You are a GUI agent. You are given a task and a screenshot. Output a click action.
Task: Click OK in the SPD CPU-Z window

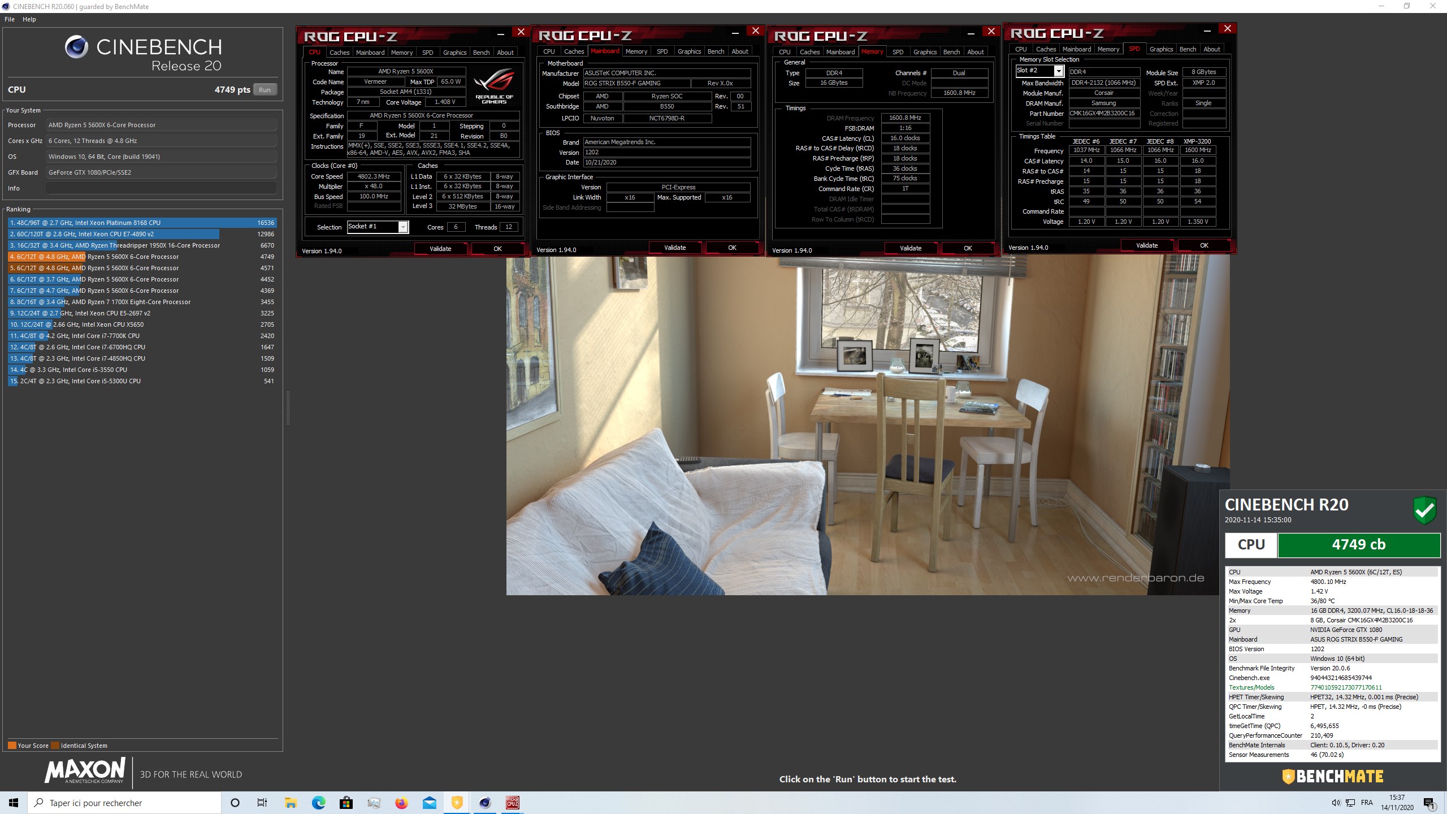(1204, 245)
